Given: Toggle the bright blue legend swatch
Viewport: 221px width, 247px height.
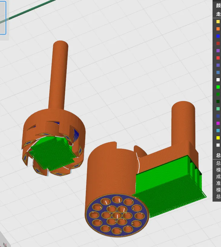Looking at the screenshot, I should pos(218,36).
